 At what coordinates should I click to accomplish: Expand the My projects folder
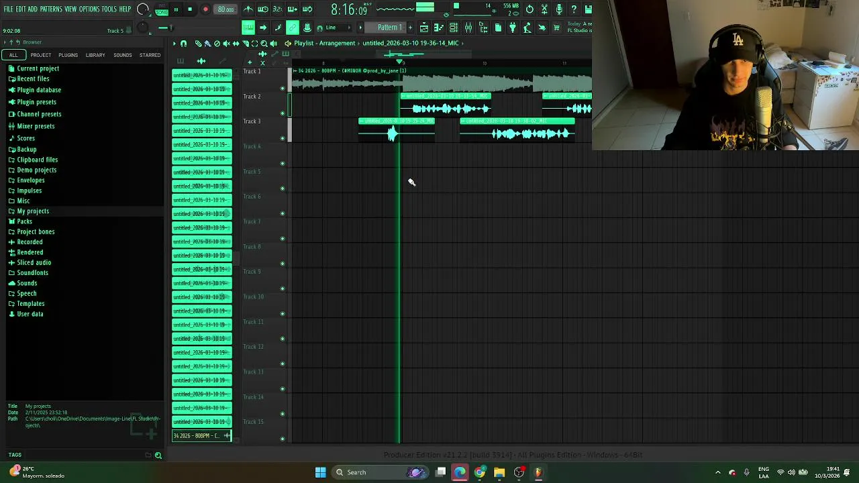point(32,211)
